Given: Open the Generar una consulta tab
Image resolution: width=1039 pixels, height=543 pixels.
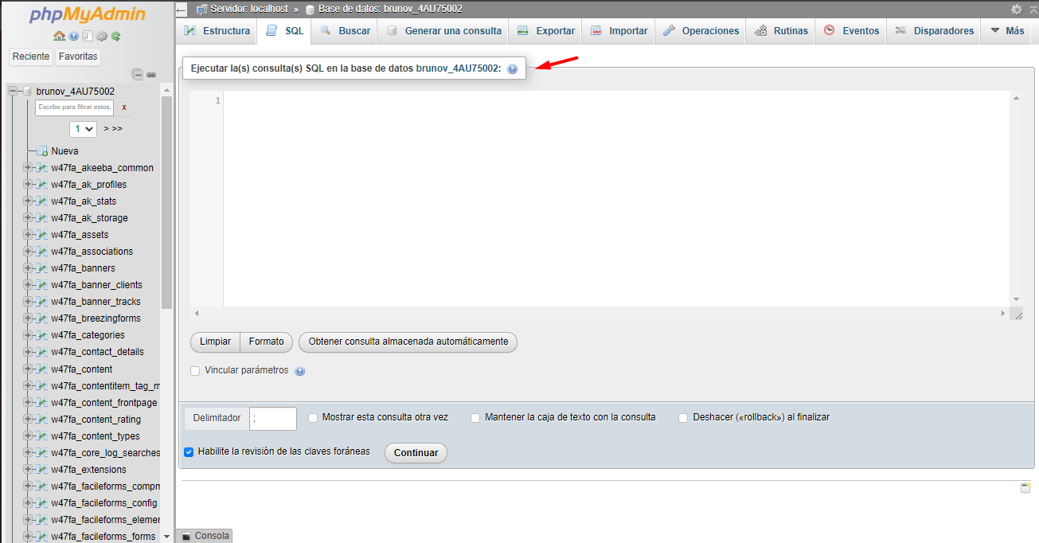Looking at the screenshot, I should (444, 31).
